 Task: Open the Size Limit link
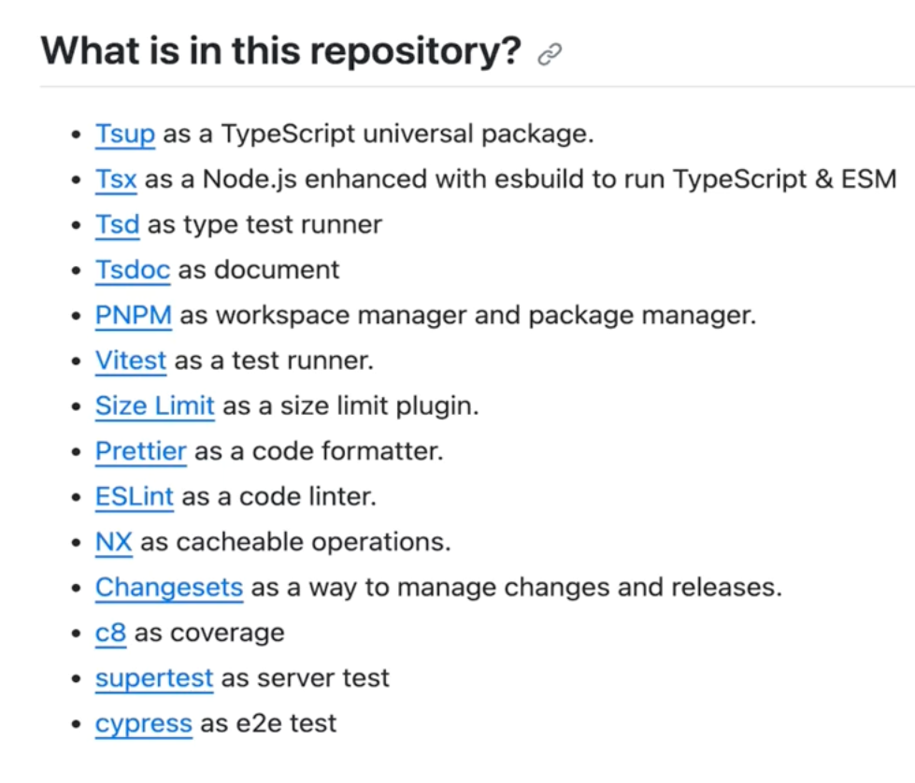click(x=155, y=406)
